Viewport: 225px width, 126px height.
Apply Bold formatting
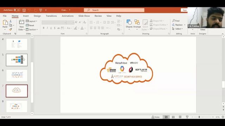point(44,28)
